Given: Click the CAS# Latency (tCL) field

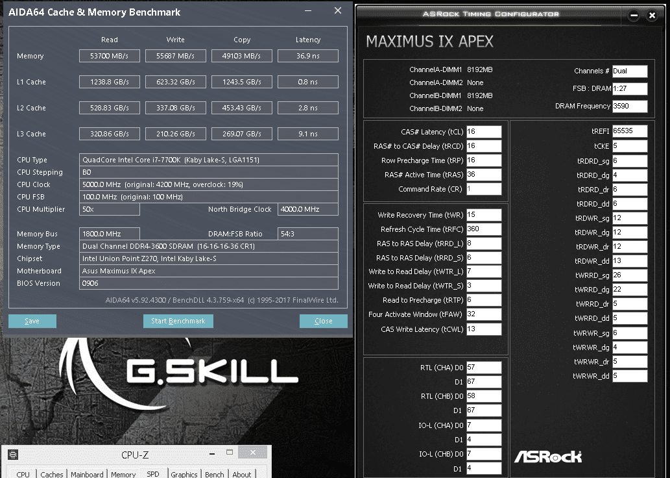Looking at the screenshot, I should pos(484,132).
